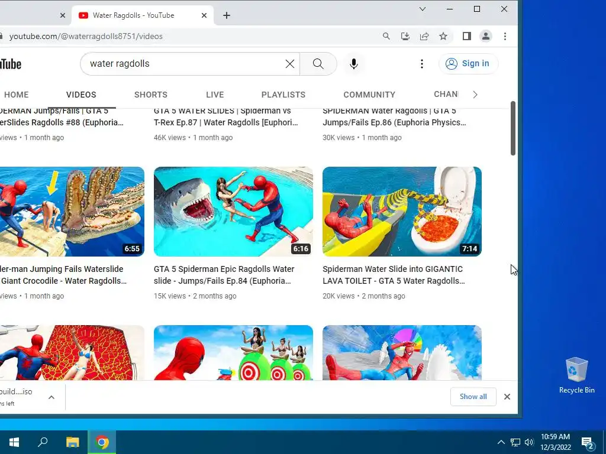Open title Jumping Fails Waterslide Giant Crocodile

click(63, 275)
